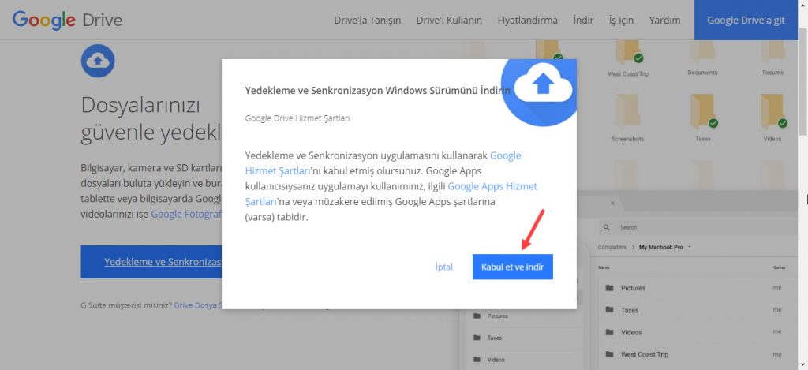The width and height of the screenshot is (808, 370).
Task: Click the round cloud icon above the headline
Action: 98,61
